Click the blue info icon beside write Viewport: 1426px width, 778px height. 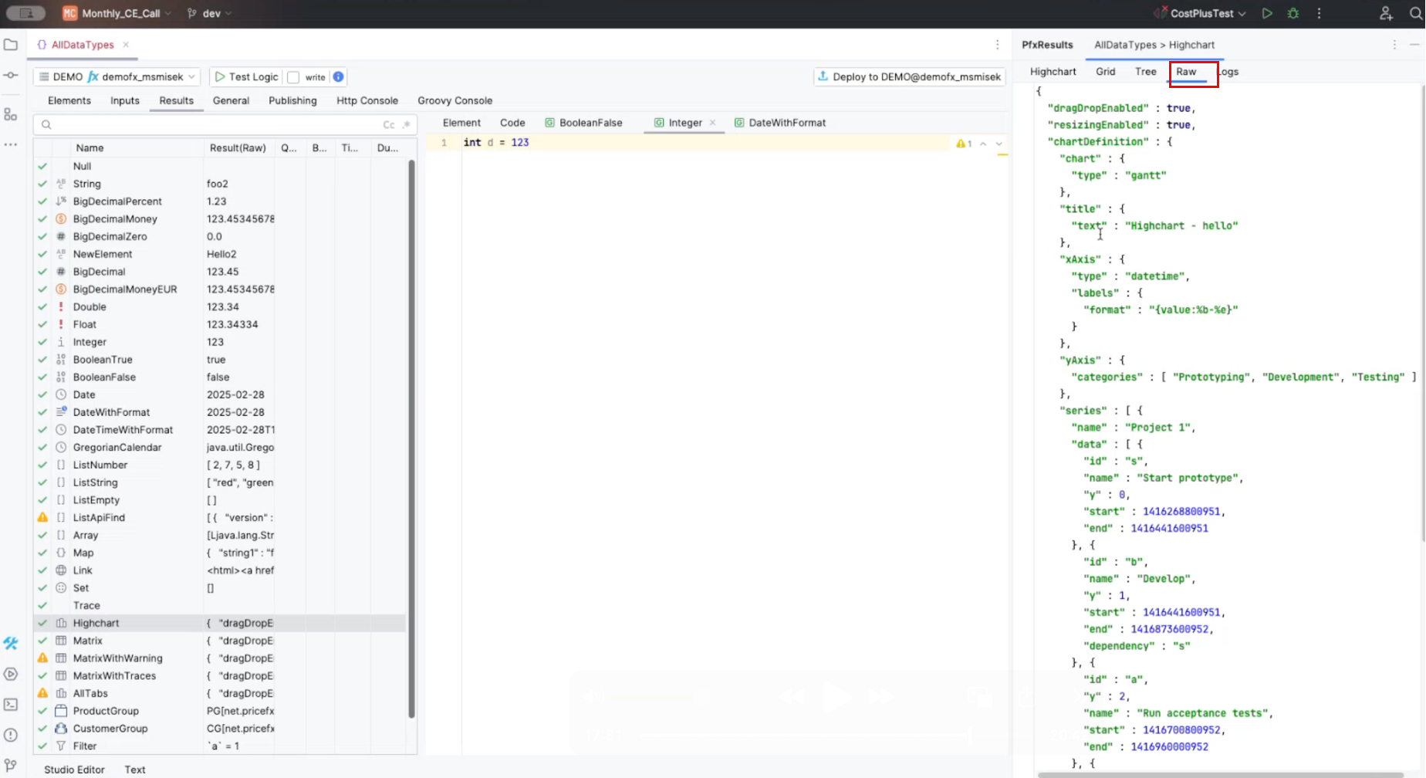(x=338, y=76)
